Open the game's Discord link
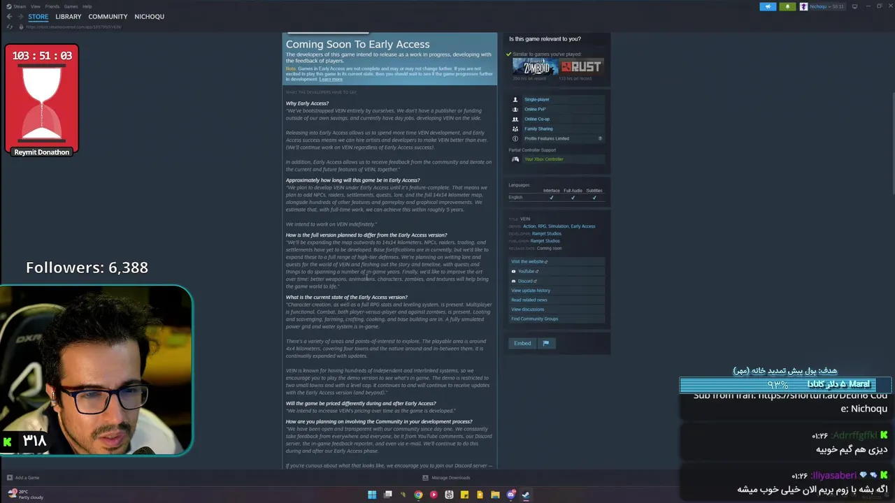The height and width of the screenshot is (503, 895). (557, 281)
